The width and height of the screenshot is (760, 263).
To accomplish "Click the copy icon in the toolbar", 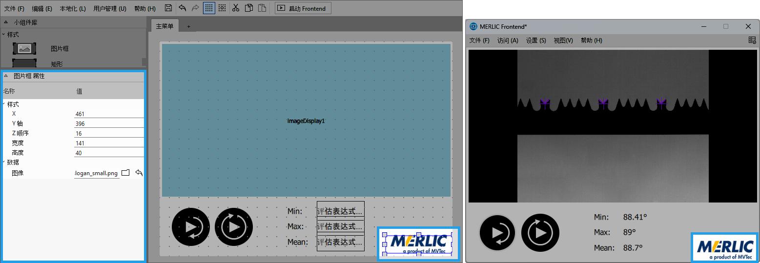I will [x=249, y=8].
